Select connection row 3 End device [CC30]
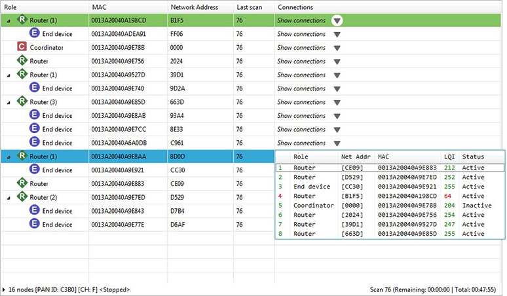This screenshot has width=507, height=296. [390, 187]
